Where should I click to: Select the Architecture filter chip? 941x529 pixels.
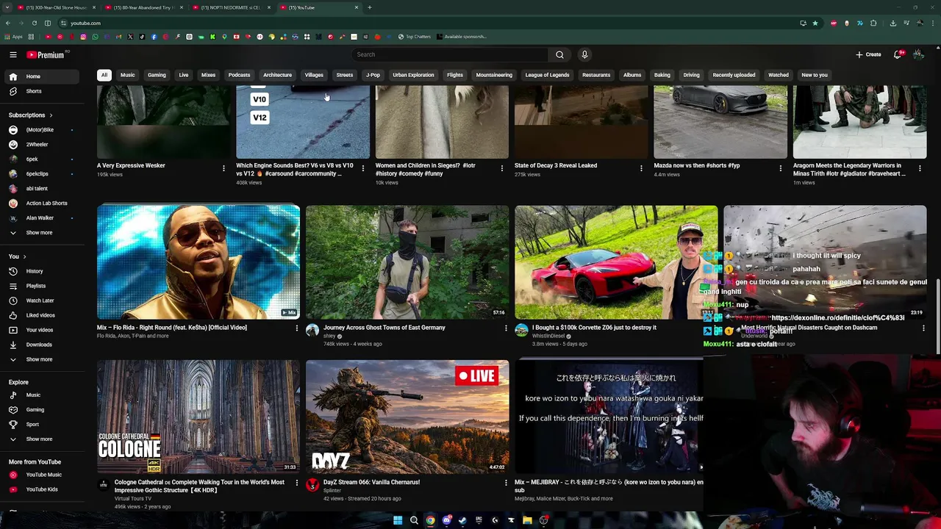(x=277, y=75)
